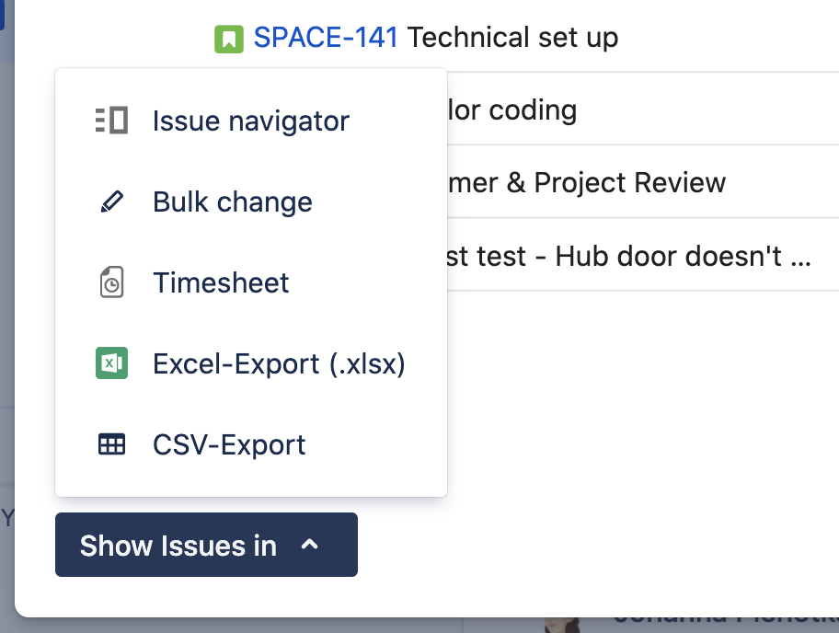Click the green Excel icon
This screenshot has height=633, width=839.
click(x=111, y=363)
